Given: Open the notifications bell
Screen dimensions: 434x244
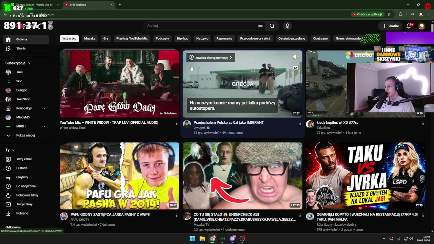Looking at the screenshot, I should point(409,26).
